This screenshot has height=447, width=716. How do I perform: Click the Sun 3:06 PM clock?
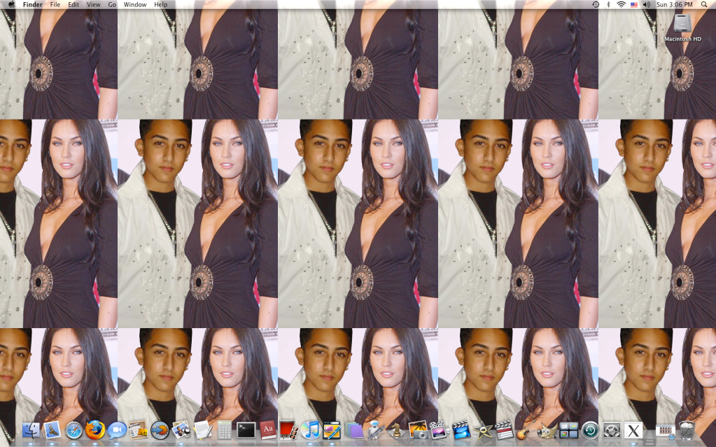(x=675, y=5)
